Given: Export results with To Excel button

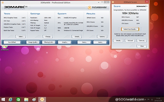Looking at the screenshot, I should (x=130, y=41).
